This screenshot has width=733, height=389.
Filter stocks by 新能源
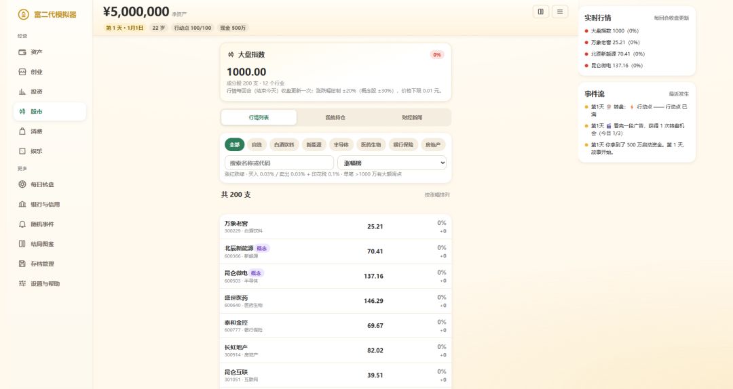[x=314, y=145]
